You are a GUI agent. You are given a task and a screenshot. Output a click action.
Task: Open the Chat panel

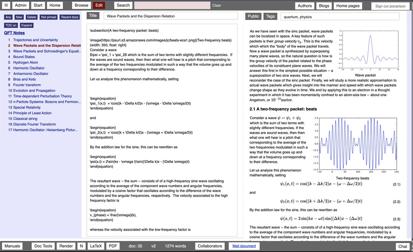click(x=403, y=246)
